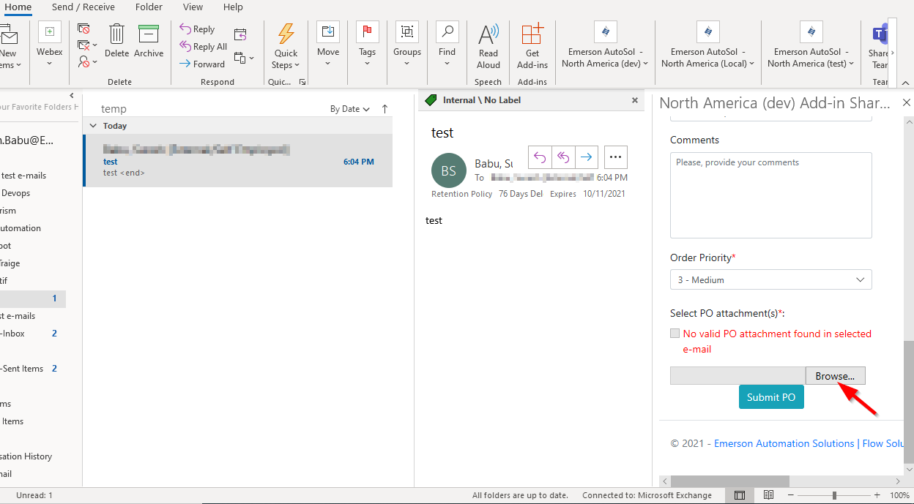Open the By Date sort dropdown
Screen dimensions: 914x504
(x=349, y=108)
